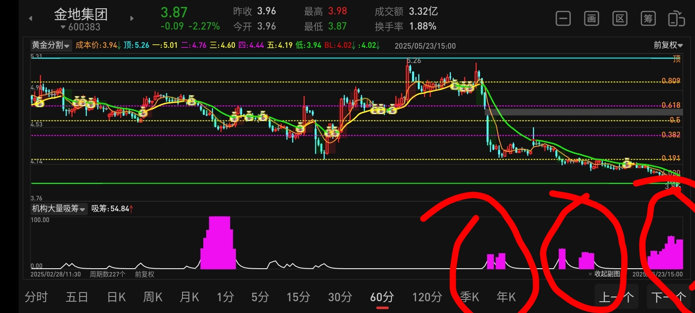Screen dimensions: 695x313
Task: Switch to 5分 chart tab
Action: 260,297
